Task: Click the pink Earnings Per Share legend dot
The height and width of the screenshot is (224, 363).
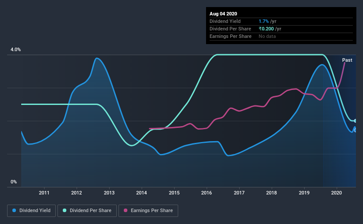Action: [126, 210]
